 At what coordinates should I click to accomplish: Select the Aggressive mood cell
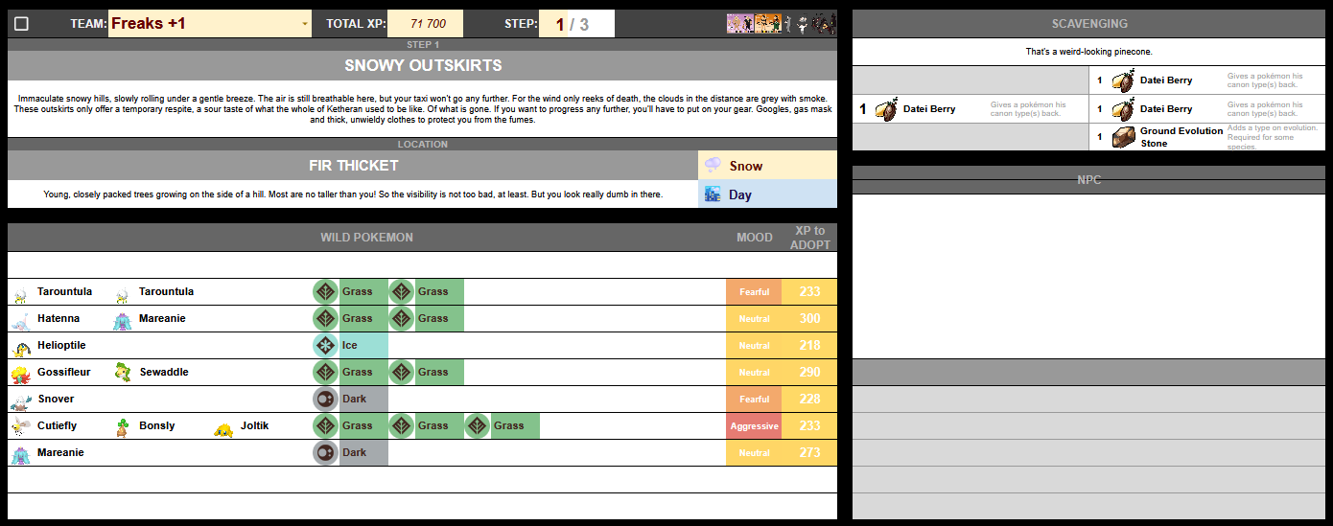coord(754,426)
